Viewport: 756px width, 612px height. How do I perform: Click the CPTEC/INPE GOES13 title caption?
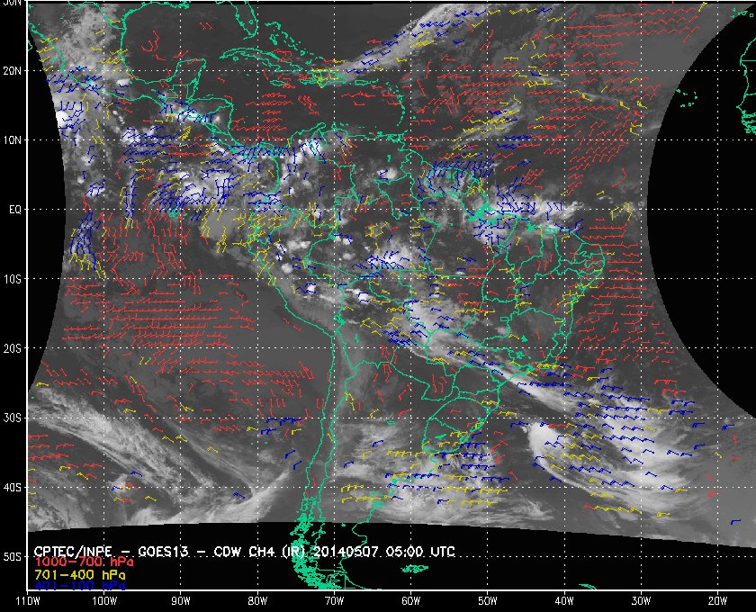[x=245, y=551]
